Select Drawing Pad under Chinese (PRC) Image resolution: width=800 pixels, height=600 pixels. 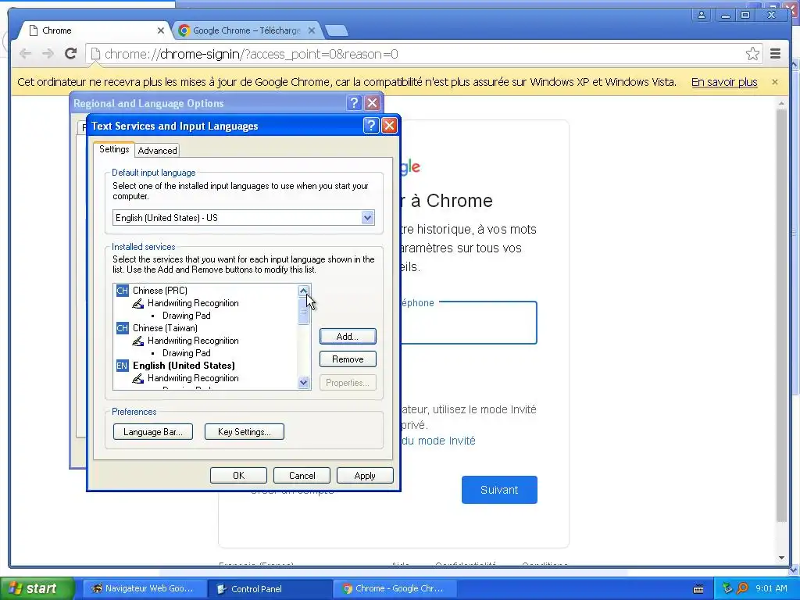click(186, 316)
